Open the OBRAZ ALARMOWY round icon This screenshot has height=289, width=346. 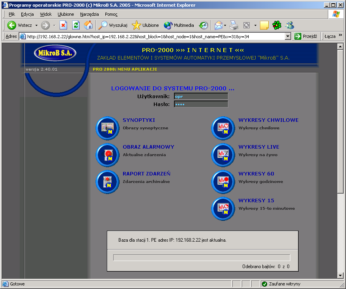[x=107, y=155]
